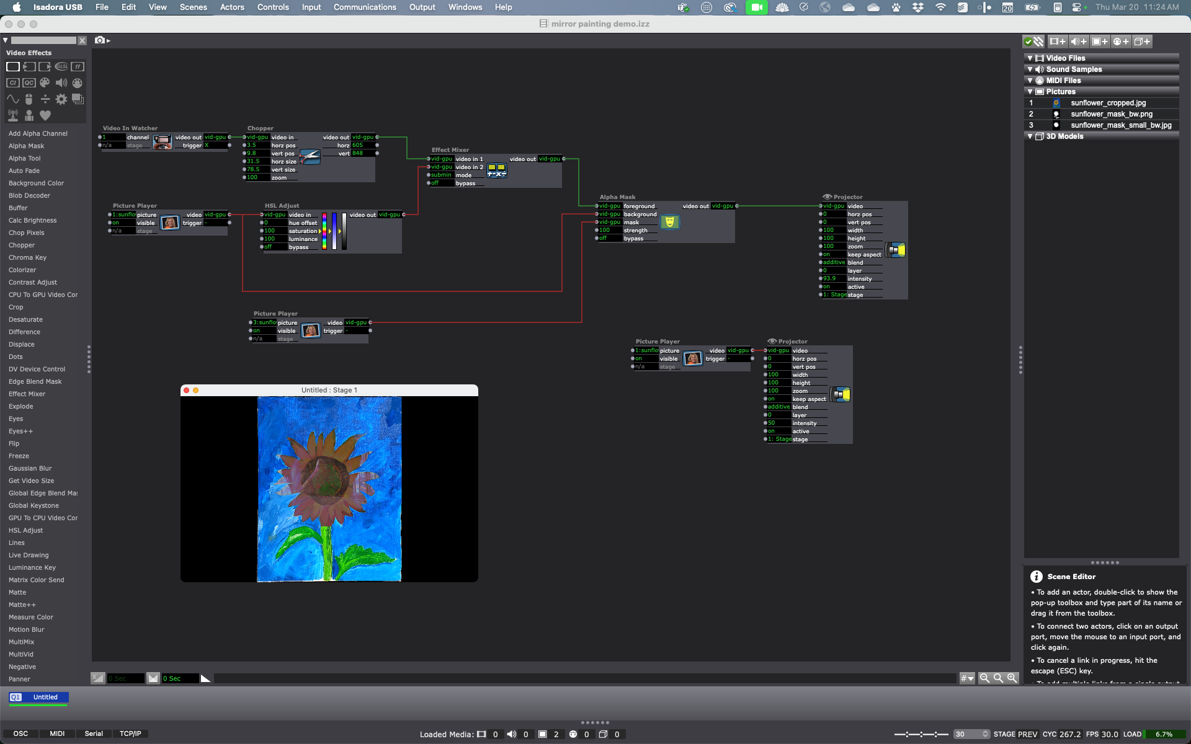This screenshot has height=744, width=1191.
Task: Collapse the Video Files section
Action: [x=1030, y=58]
